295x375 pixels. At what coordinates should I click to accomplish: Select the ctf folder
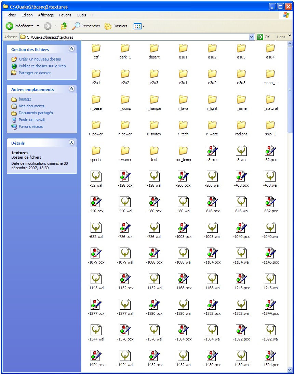(96, 48)
